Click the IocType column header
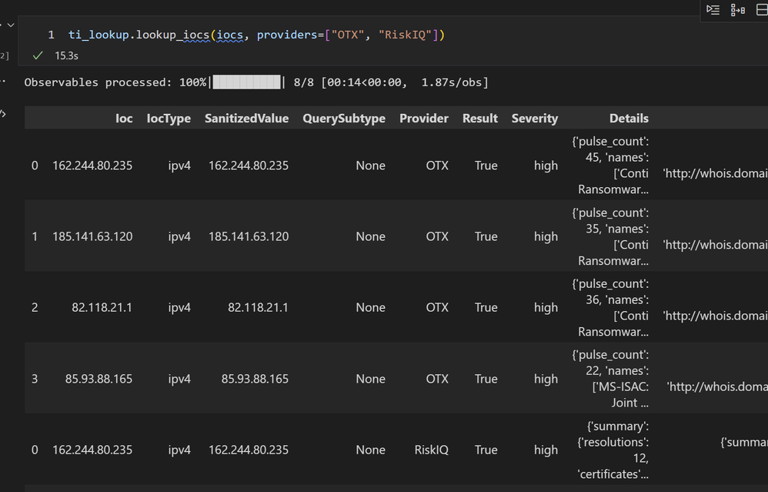Image resolution: width=768 pixels, height=492 pixels. click(x=169, y=118)
